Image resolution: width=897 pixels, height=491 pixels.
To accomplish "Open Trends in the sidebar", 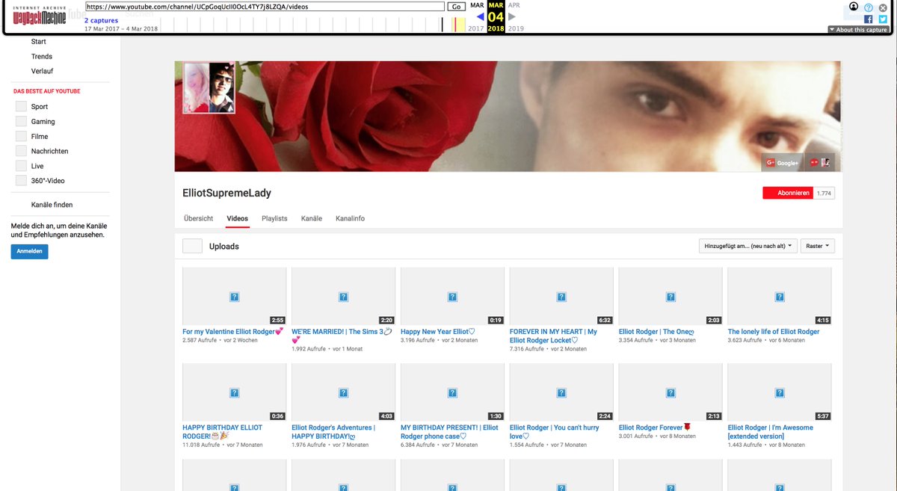I will [x=42, y=57].
